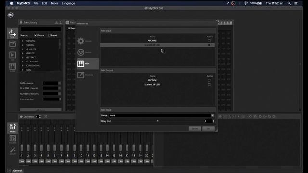Expand the _VARIED library folder
The image size is (308, 173).
(23, 45)
